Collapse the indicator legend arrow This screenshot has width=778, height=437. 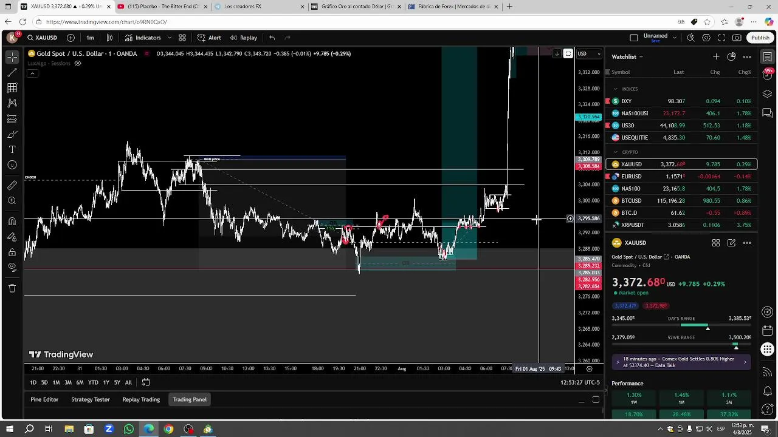click(x=32, y=73)
